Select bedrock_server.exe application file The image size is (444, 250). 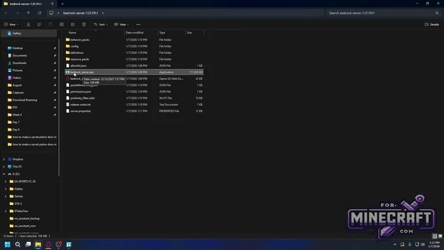[x=134, y=72]
